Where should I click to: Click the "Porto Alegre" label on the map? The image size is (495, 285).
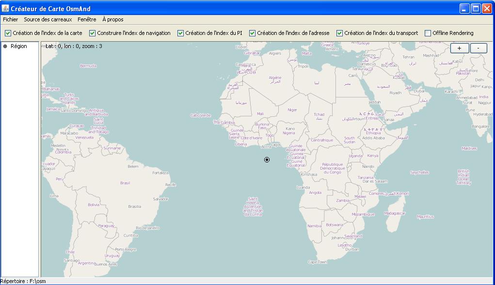point(126,250)
